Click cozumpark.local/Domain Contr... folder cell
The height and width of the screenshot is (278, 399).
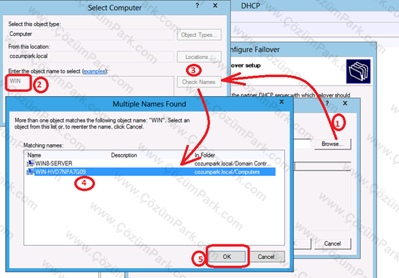pyautogui.click(x=232, y=163)
